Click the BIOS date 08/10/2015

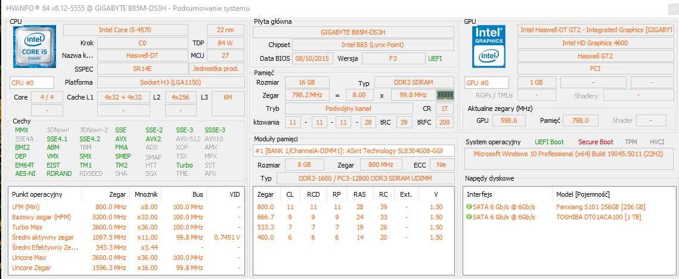(x=312, y=58)
